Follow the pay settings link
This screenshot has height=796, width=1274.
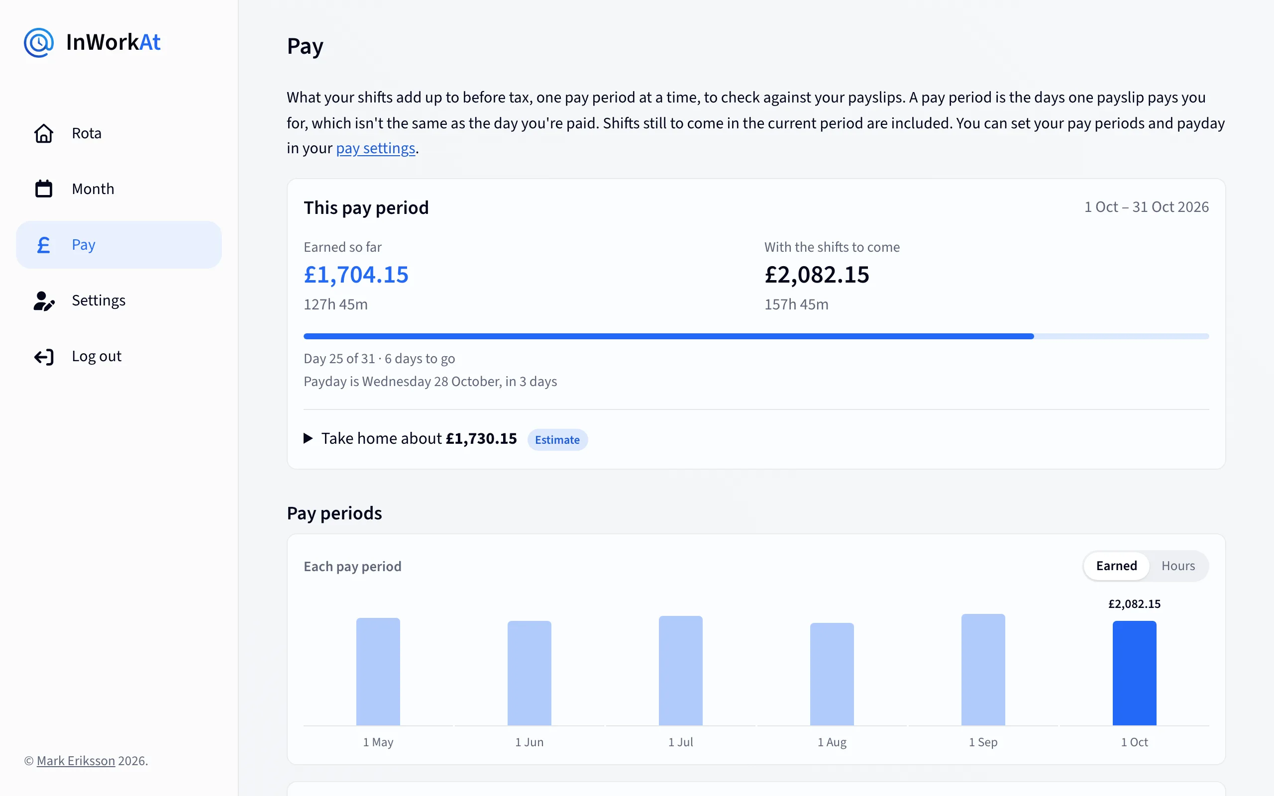[375, 148]
